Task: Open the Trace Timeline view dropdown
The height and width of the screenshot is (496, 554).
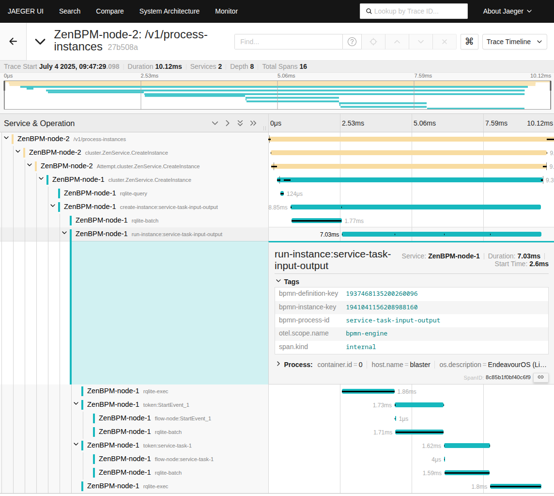Action: pyautogui.click(x=514, y=42)
